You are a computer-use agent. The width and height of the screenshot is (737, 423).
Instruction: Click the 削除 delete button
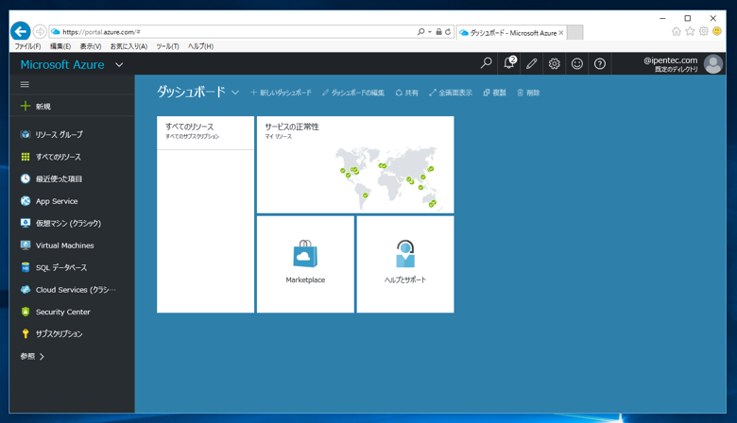pyautogui.click(x=528, y=93)
